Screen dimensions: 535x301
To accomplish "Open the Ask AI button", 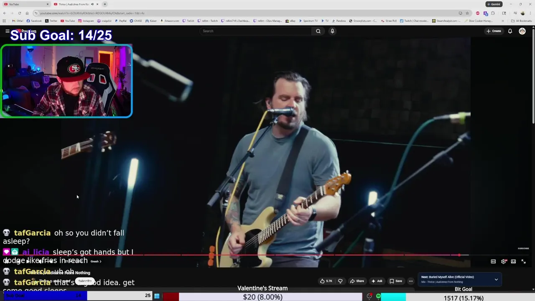I will tap(377, 281).
